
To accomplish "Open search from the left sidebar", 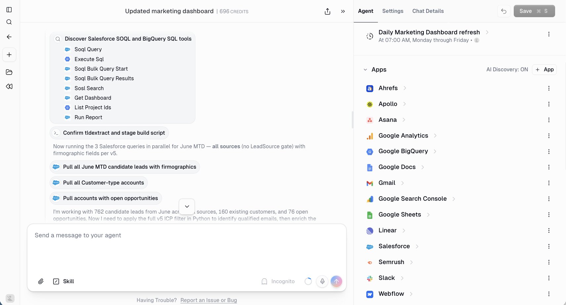I will 9,22.
